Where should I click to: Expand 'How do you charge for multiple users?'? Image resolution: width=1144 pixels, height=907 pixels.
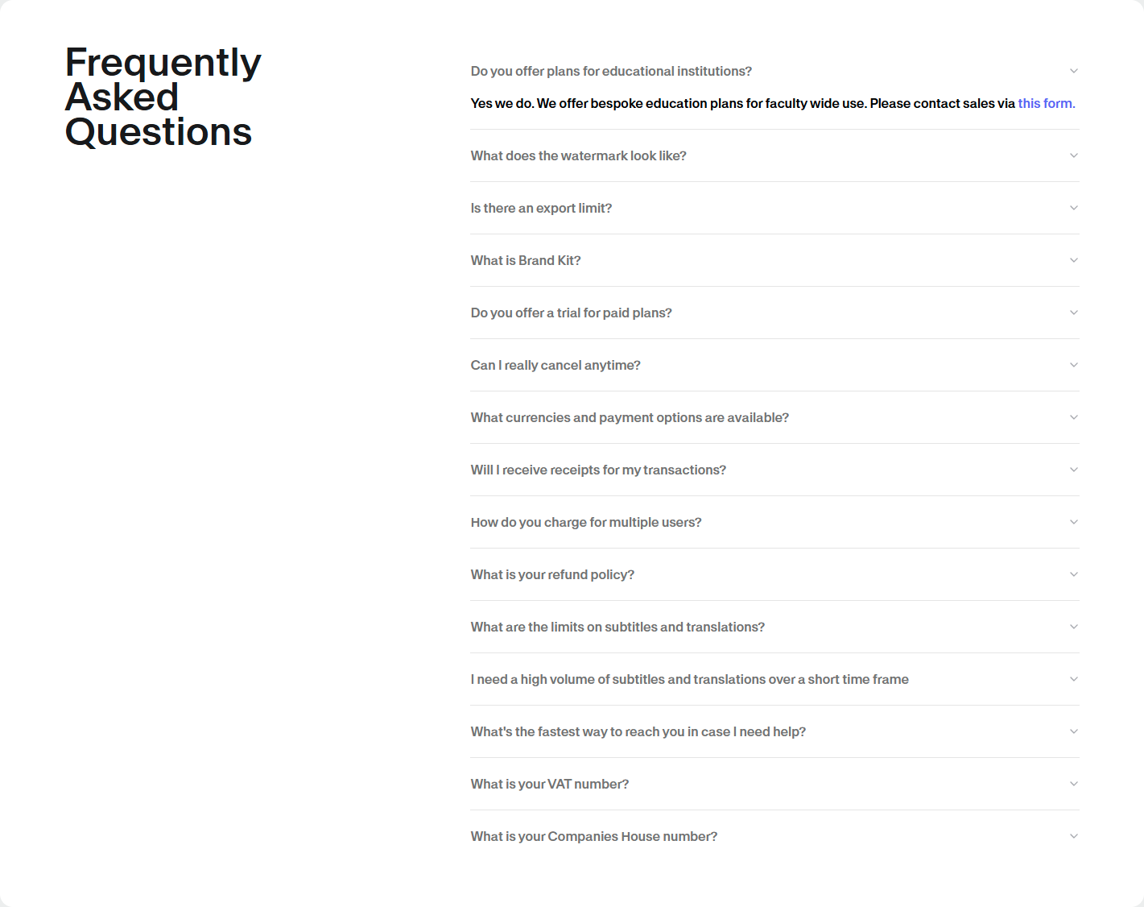(x=586, y=522)
